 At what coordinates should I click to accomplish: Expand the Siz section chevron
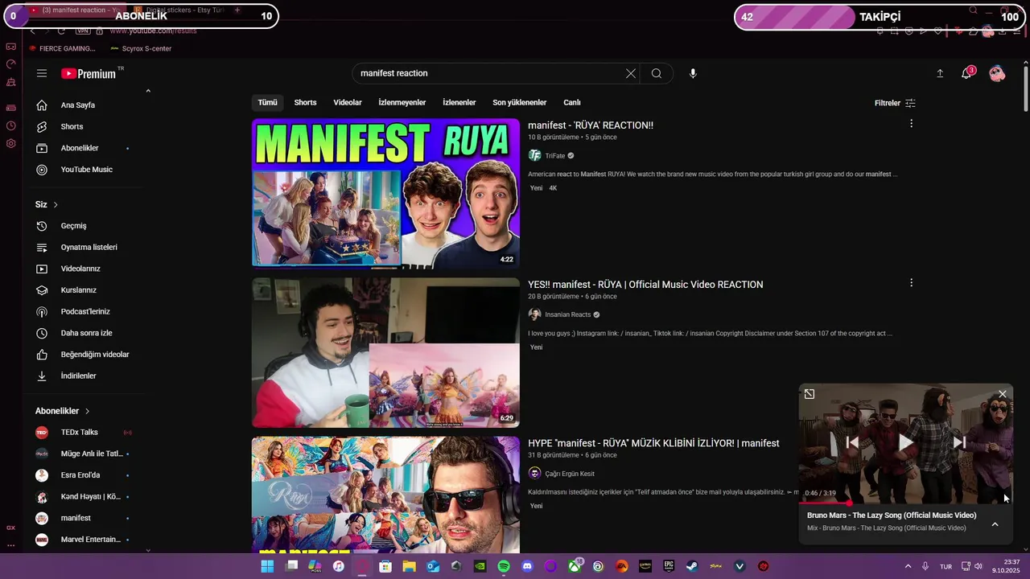[56, 205]
